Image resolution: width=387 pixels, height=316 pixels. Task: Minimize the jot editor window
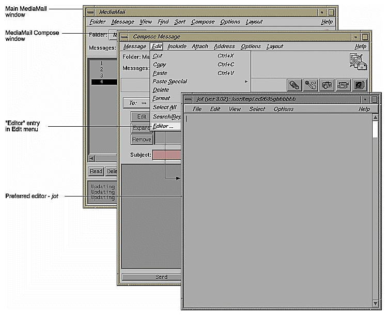coord(365,100)
